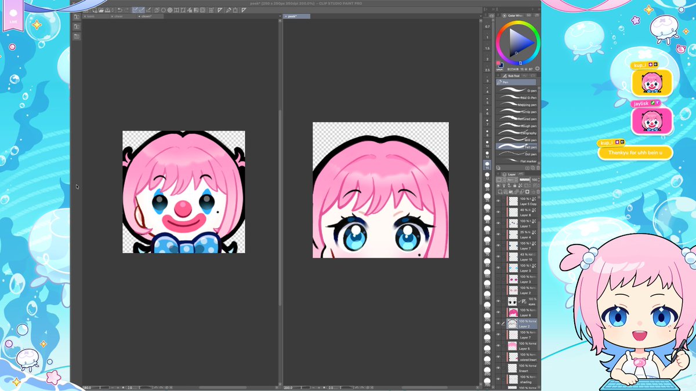
Task: Click the layer opacity slider
Action: (x=524, y=180)
